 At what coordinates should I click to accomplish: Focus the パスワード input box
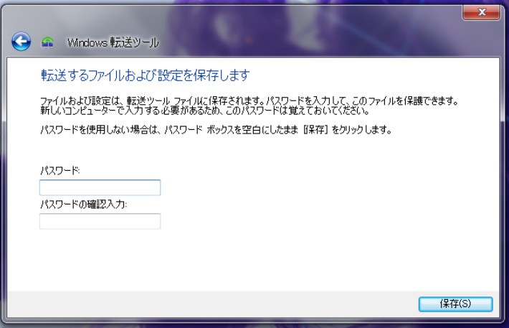point(100,187)
